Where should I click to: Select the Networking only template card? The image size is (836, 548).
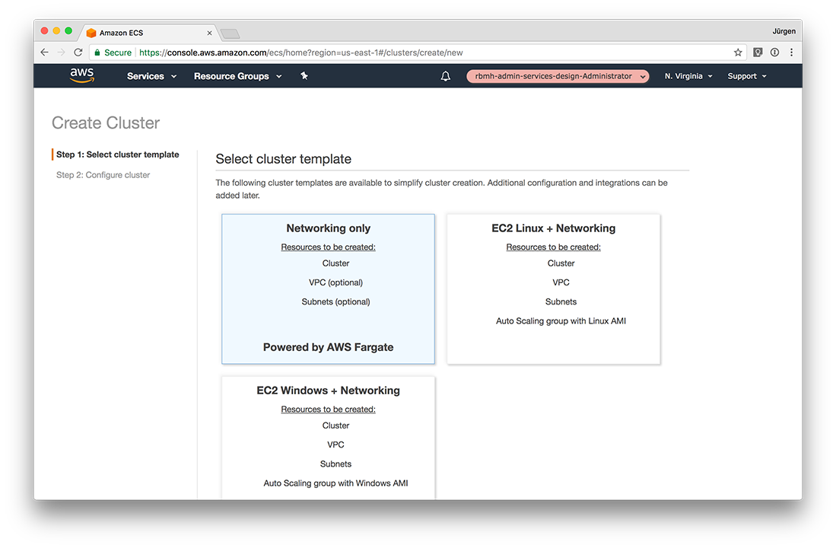(329, 289)
